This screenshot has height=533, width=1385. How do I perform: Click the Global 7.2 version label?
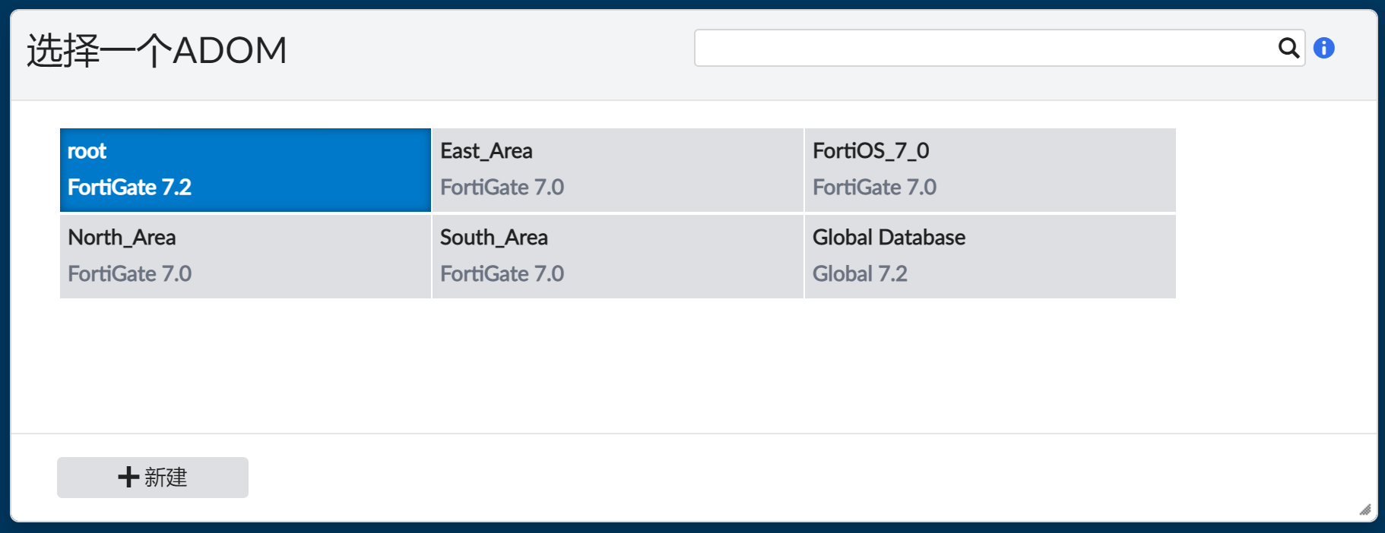point(860,274)
